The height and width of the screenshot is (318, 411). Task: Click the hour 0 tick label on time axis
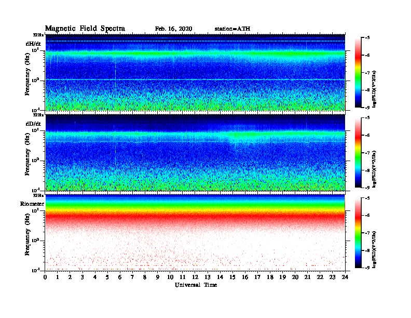click(x=45, y=277)
